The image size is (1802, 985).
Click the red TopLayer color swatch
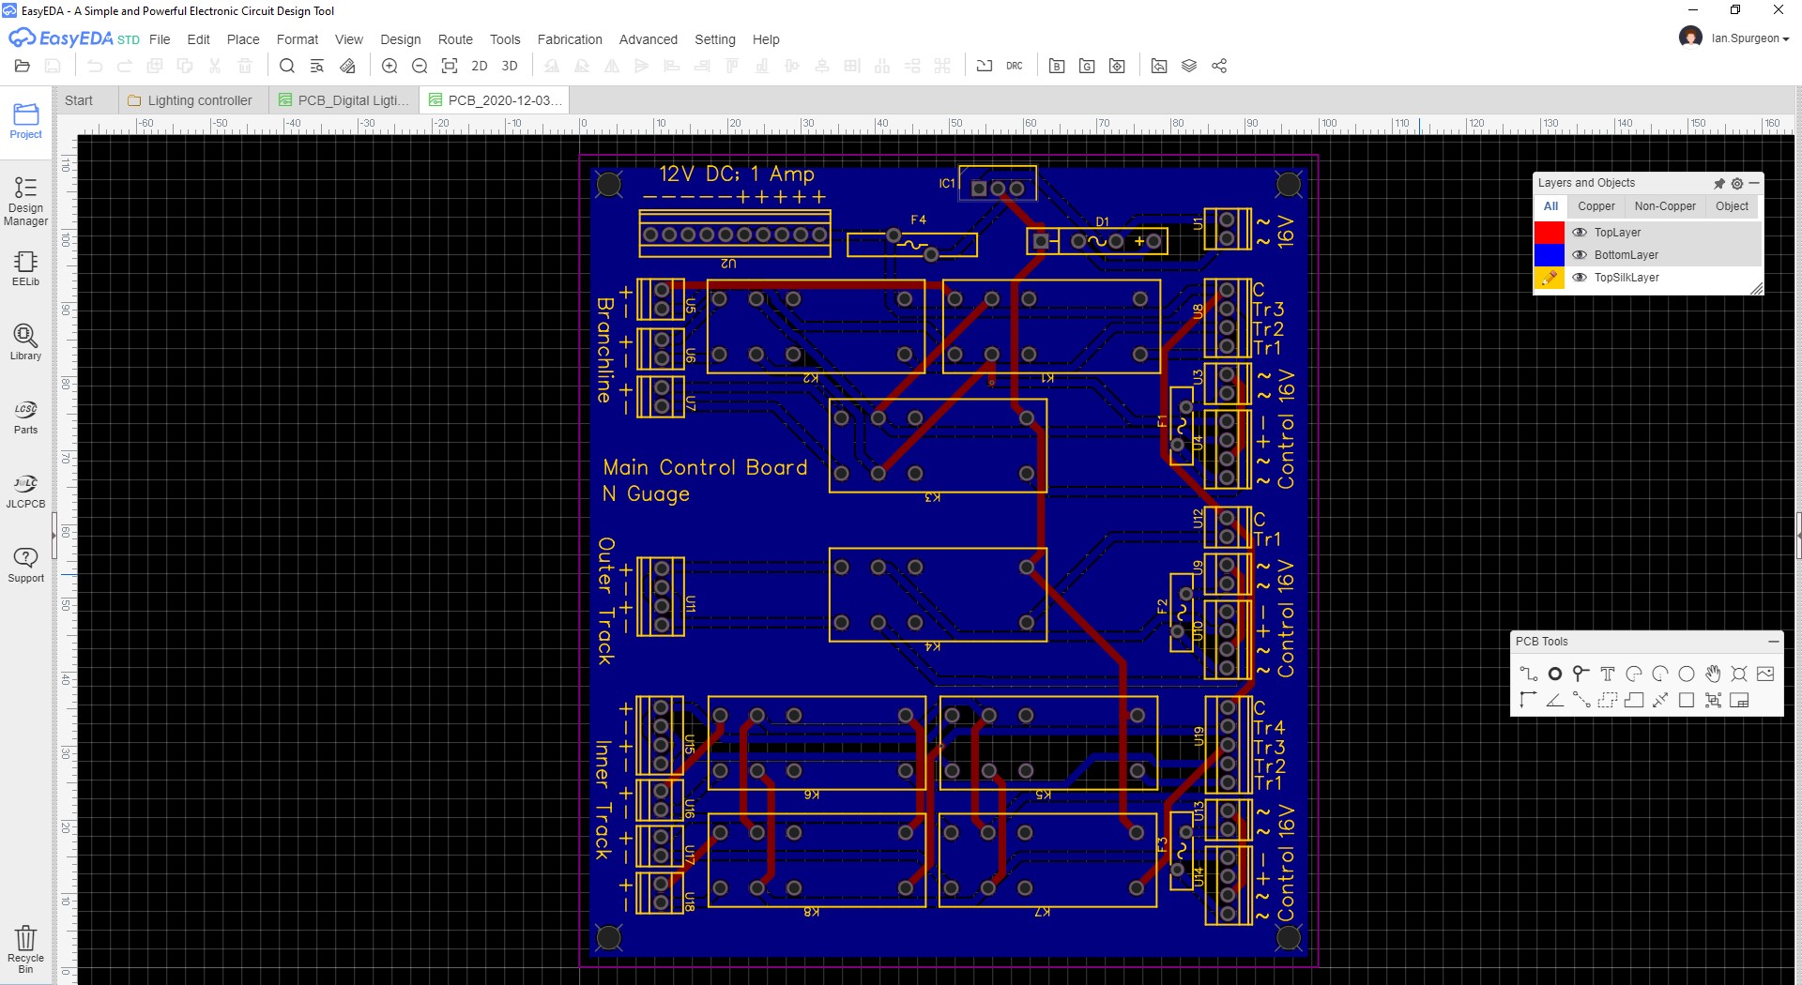coord(1549,233)
